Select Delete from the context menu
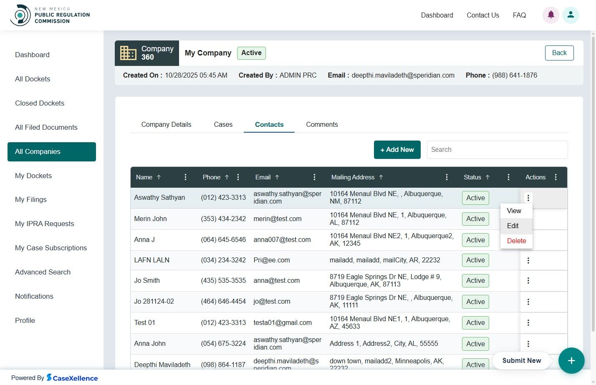The height and width of the screenshot is (385, 596). point(516,241)
